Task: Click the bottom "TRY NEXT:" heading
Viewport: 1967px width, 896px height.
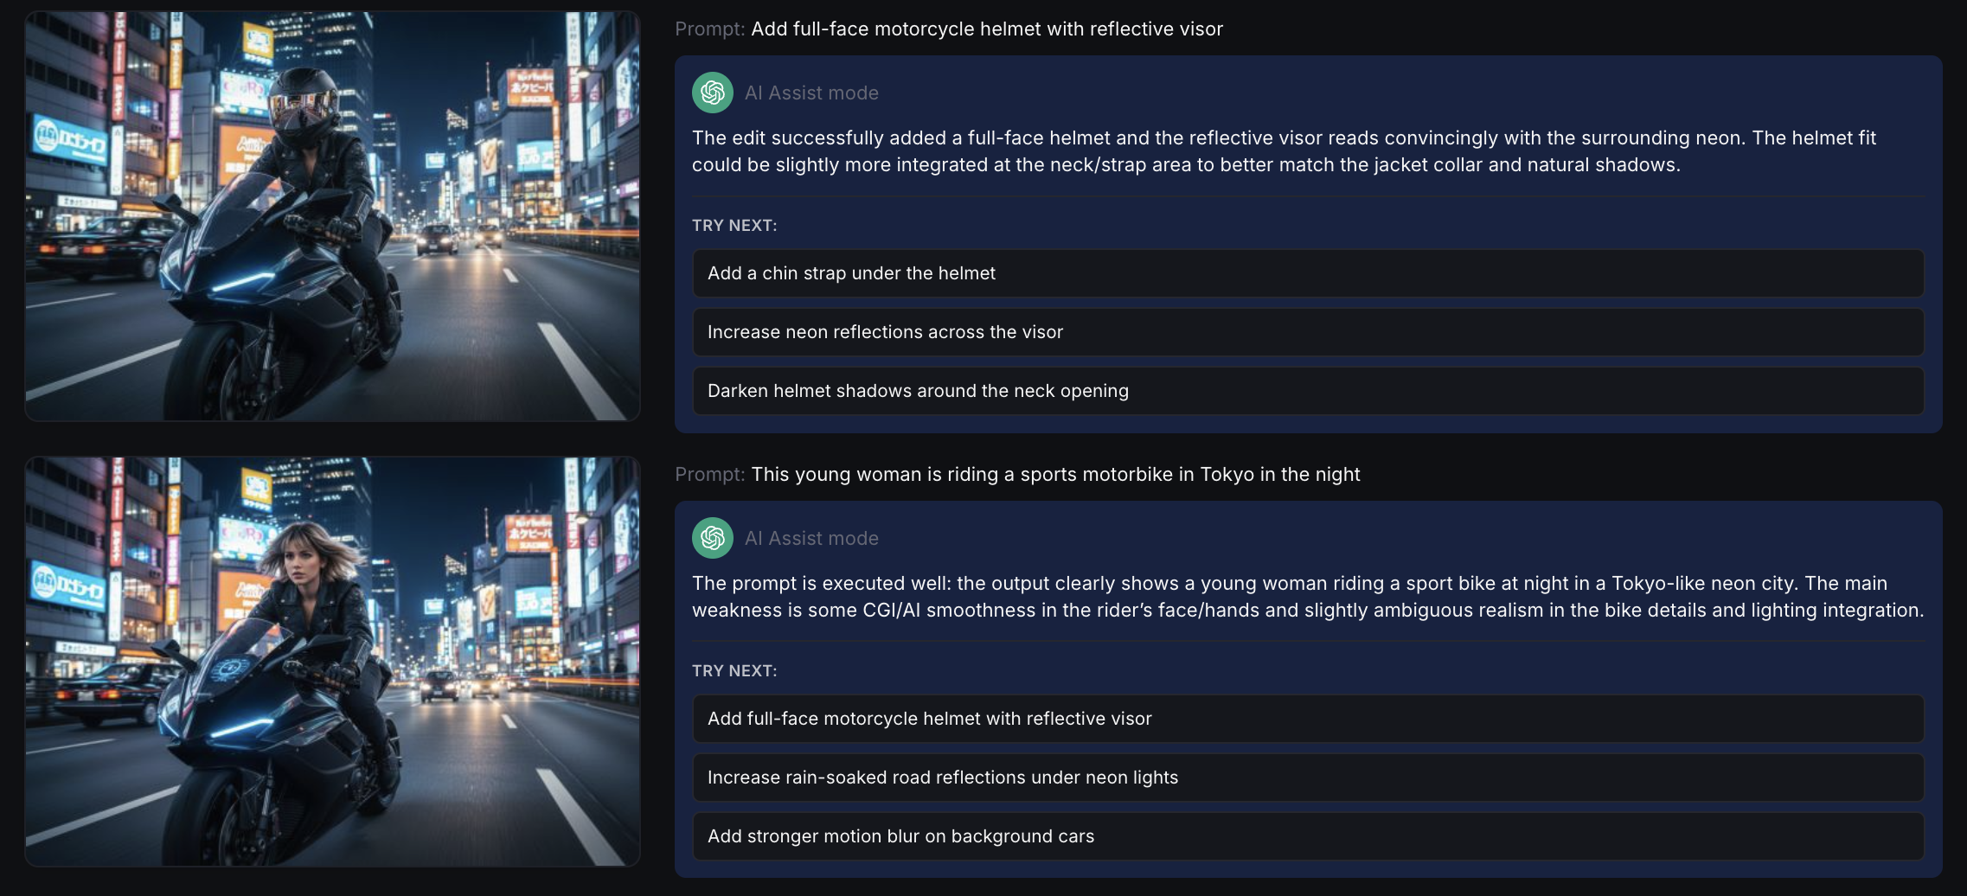Action: [734, 669]
